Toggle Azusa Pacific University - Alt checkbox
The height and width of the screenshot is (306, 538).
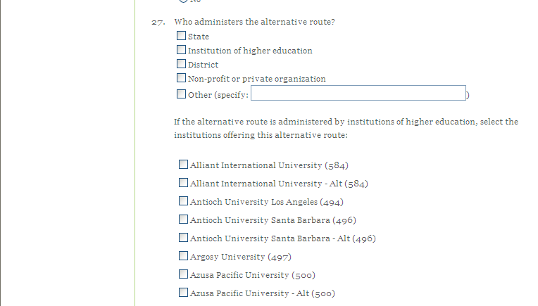(x=184, y=293)
